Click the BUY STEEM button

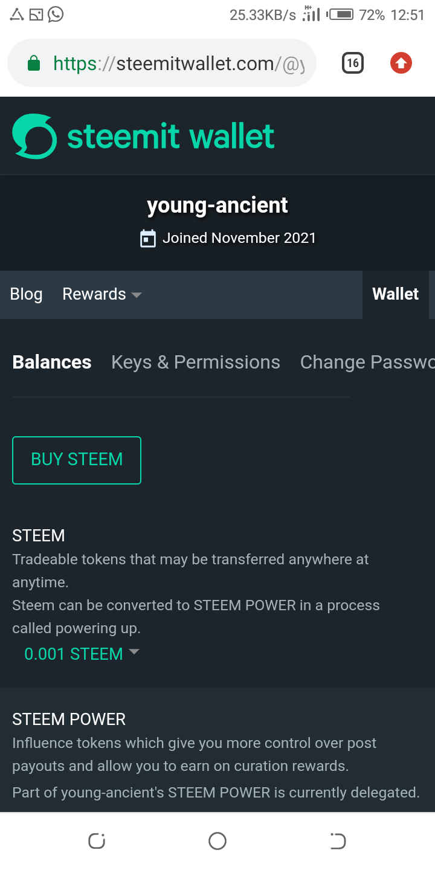tap(77, 460)
